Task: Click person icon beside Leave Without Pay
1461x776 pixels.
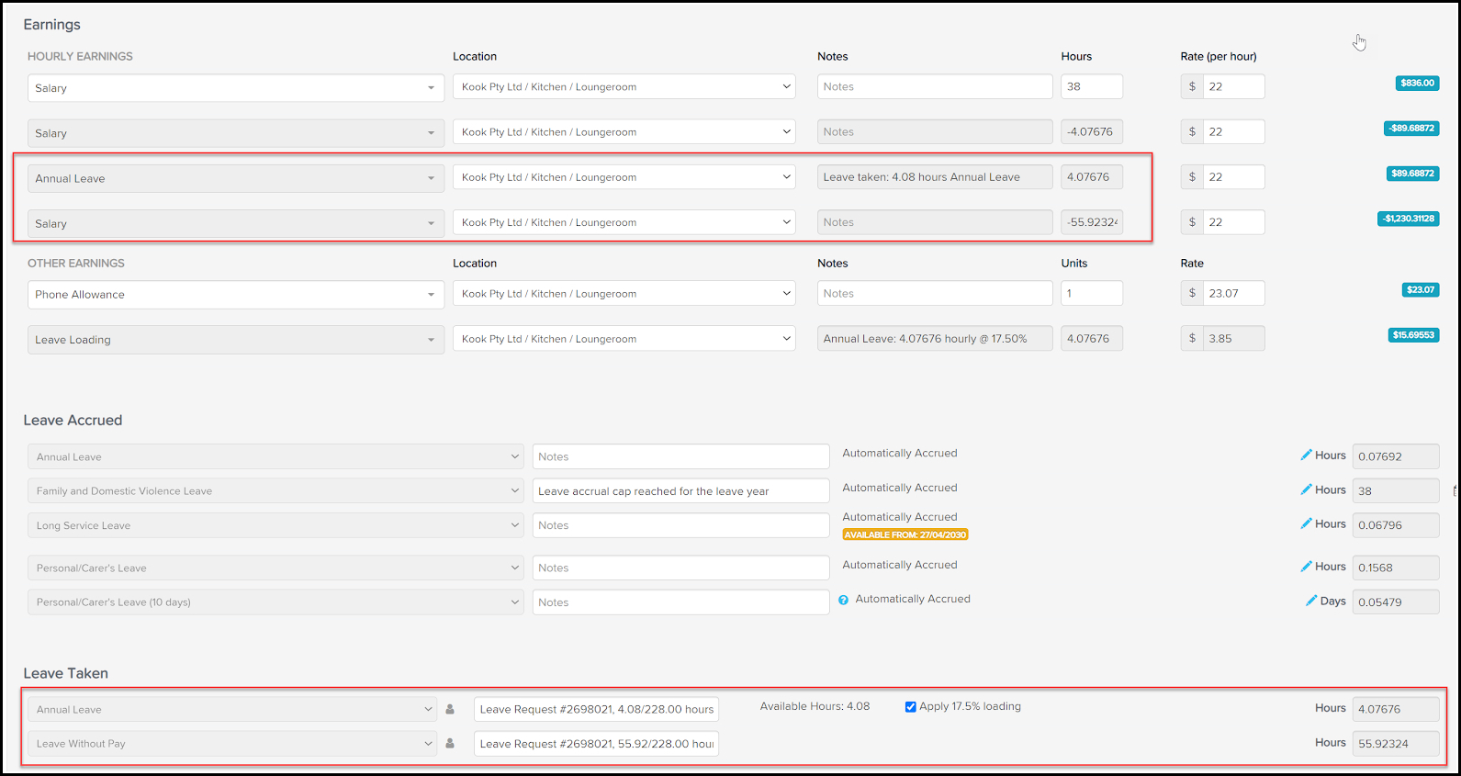Action: point(450,743)
